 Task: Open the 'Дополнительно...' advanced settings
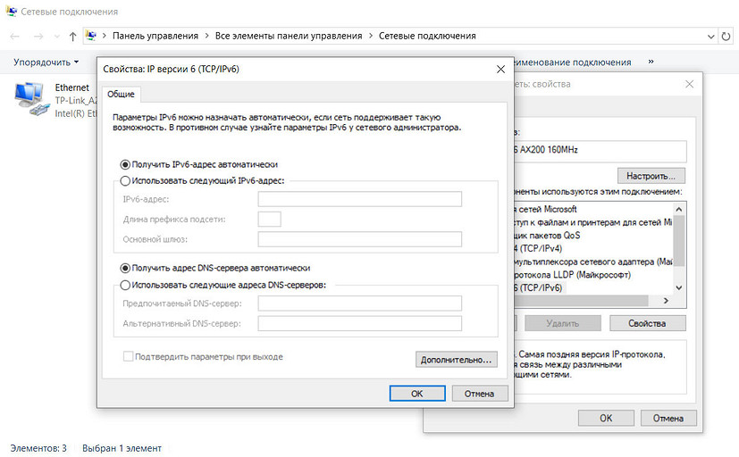click(x=456, y=360)
